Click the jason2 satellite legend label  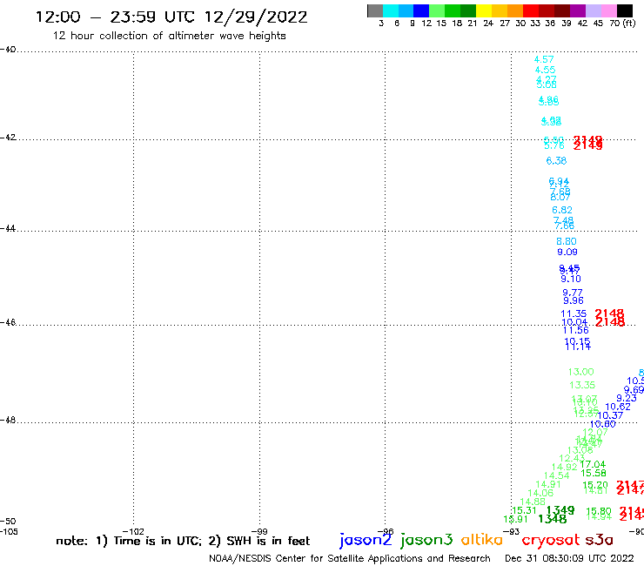366,540
